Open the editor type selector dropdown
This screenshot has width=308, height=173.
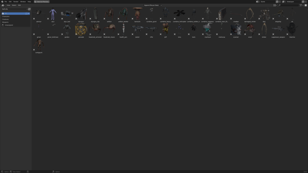(x=3, y=5)
